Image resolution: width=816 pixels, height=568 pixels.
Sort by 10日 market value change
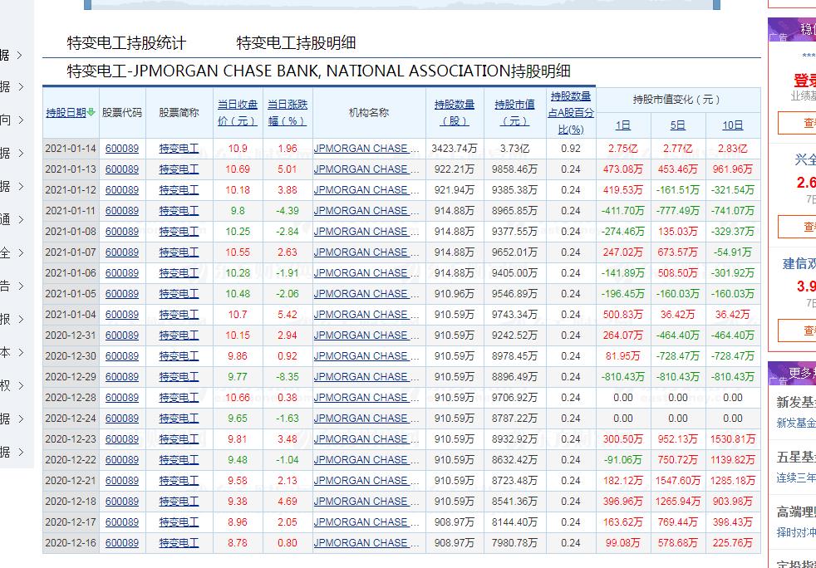click(733, 125)
